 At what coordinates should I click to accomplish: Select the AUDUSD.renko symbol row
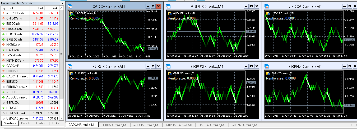point(30,97)
